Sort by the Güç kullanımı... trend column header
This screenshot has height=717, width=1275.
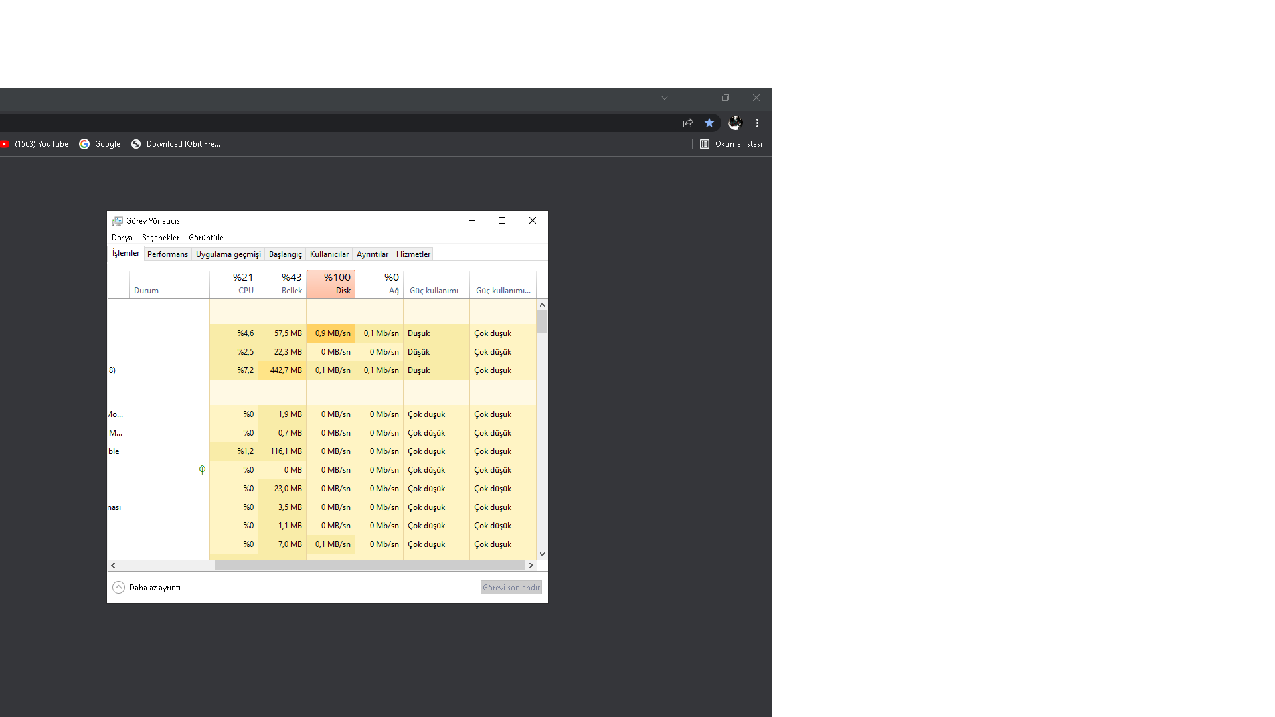coord(503,284)
